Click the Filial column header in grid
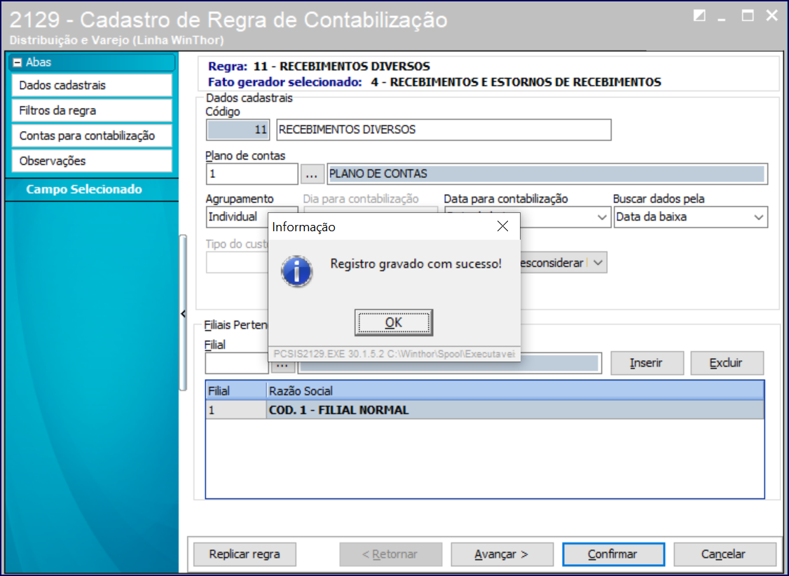 [x=236, y=391]
